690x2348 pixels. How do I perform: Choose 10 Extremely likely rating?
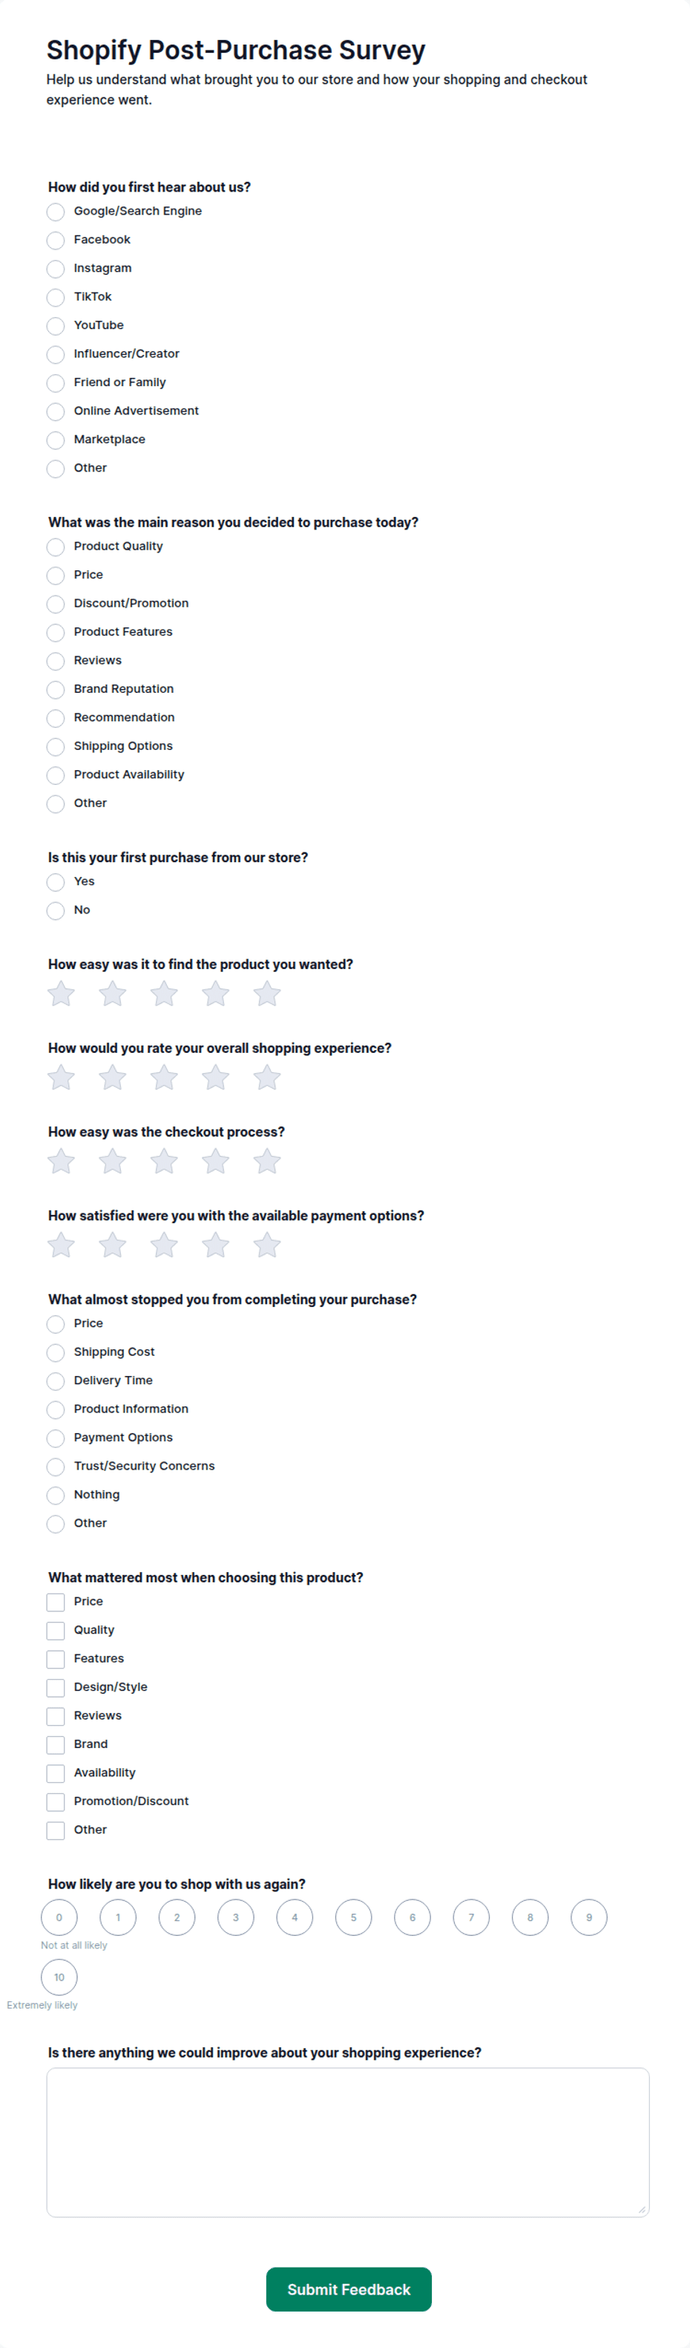tap(59, 1977)
